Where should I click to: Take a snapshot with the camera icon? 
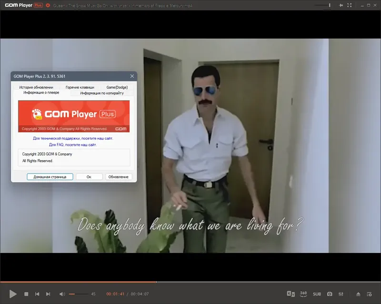(330, 294)
